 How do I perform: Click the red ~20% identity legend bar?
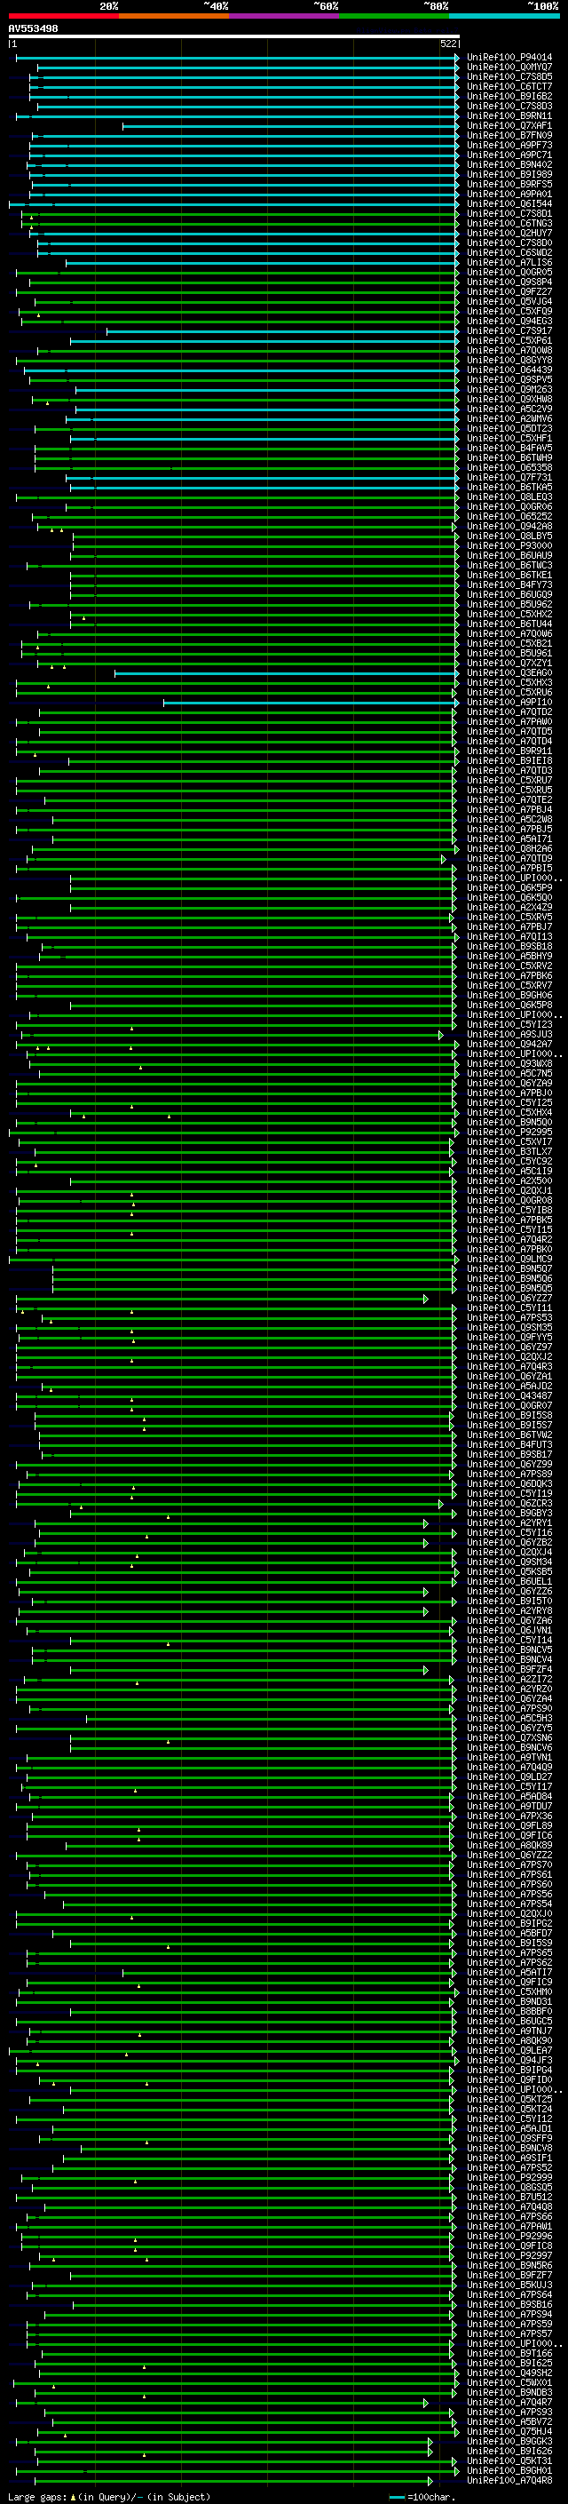tap(63, 16)
